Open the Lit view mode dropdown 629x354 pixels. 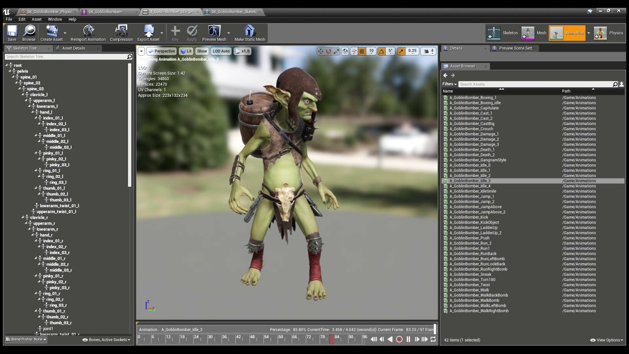click(186, 51)
